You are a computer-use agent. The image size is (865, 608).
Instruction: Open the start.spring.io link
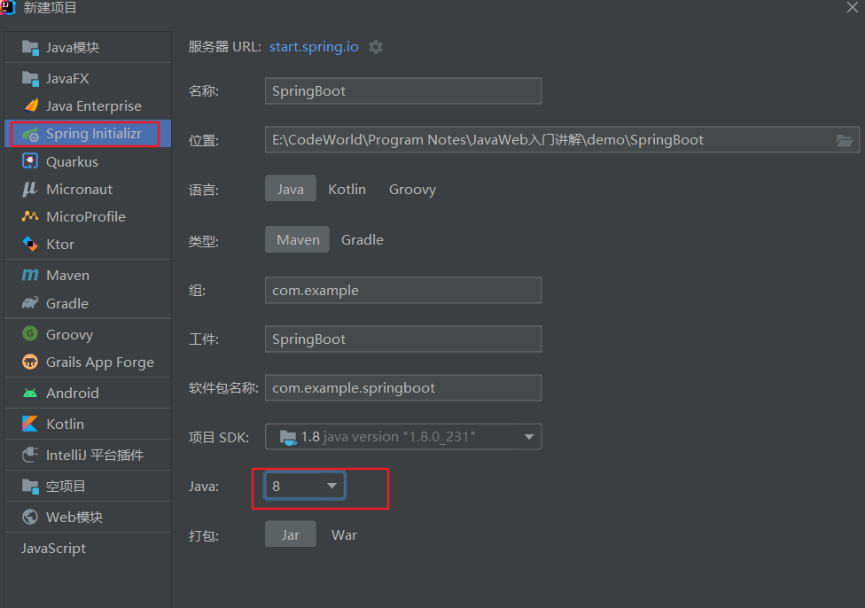(x=314, y=47)
